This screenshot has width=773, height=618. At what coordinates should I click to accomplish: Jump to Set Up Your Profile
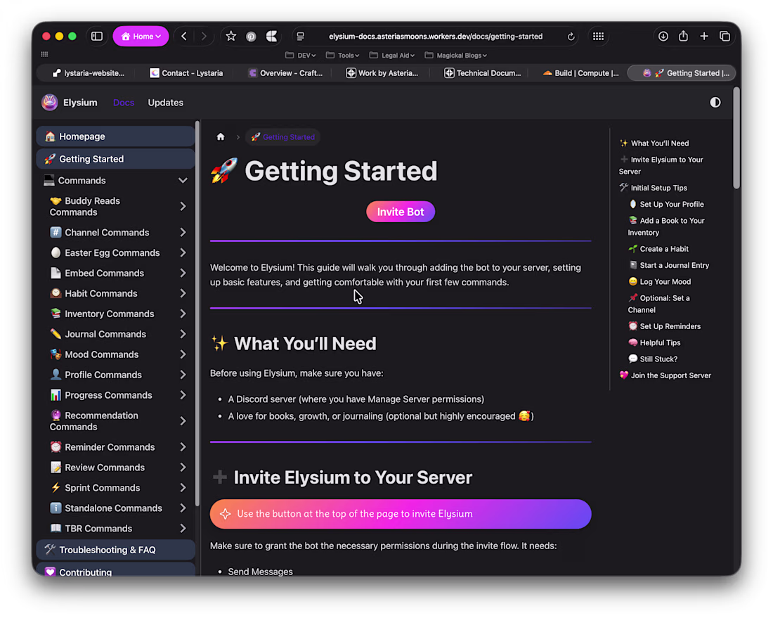tap(666, 204)
